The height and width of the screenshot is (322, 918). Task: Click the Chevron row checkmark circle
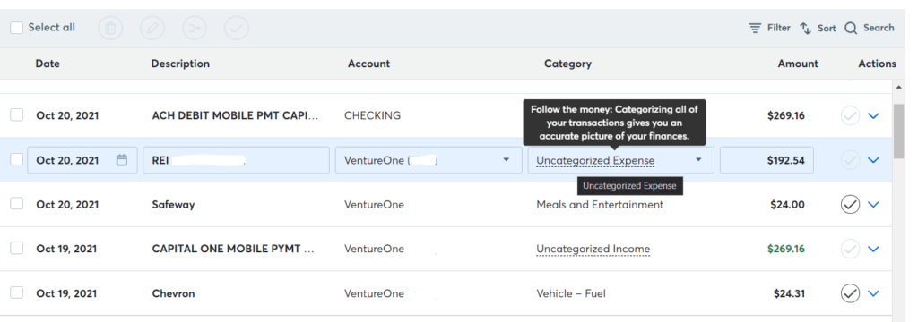click(850, 292)
